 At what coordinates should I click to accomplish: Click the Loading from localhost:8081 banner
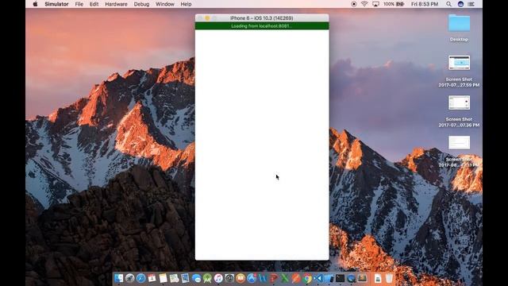coord(262,26)
